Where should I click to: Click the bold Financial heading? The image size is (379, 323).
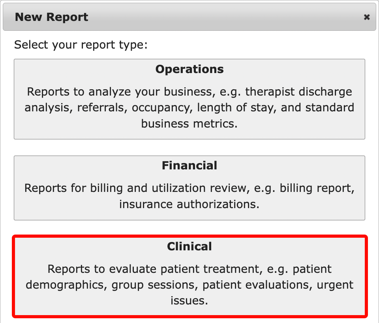[189, 165]
